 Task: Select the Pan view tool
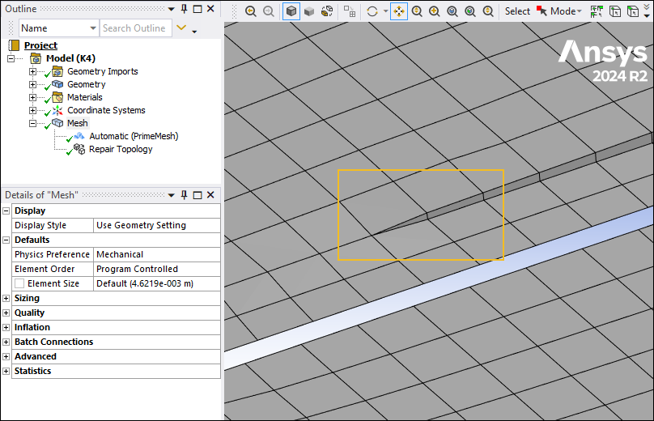click(x=399, y=11)
